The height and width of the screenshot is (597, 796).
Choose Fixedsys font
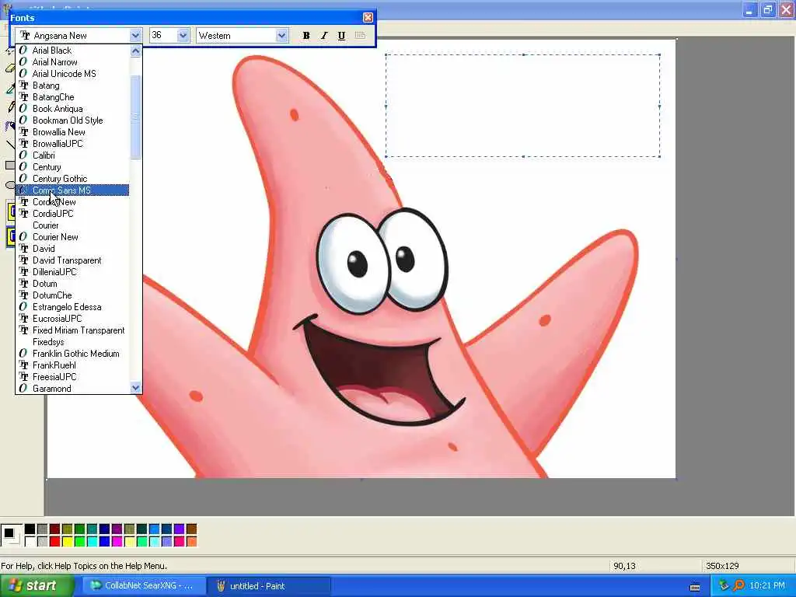coord(72,342)
